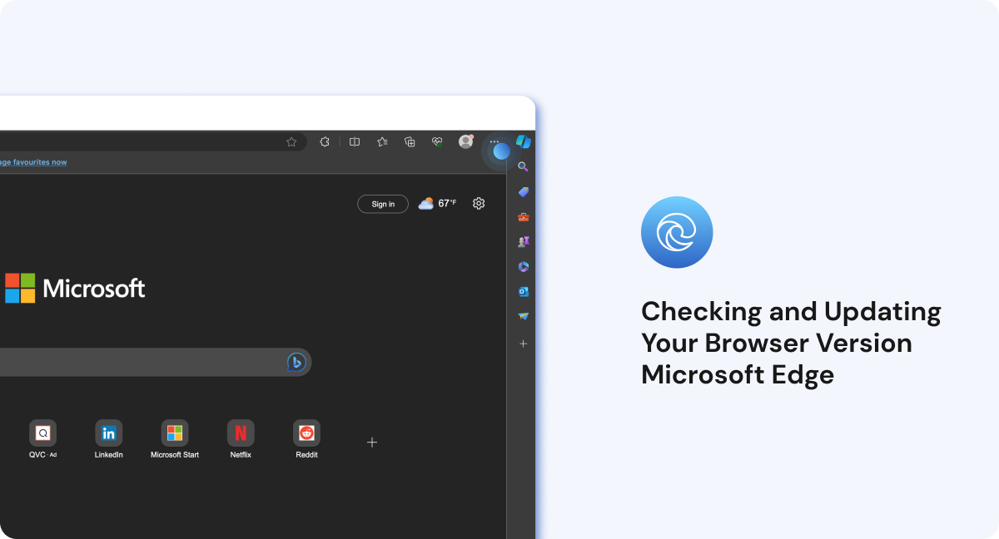
Task: Open Browser essentials heart icon
Action: (x=437, y=142)
